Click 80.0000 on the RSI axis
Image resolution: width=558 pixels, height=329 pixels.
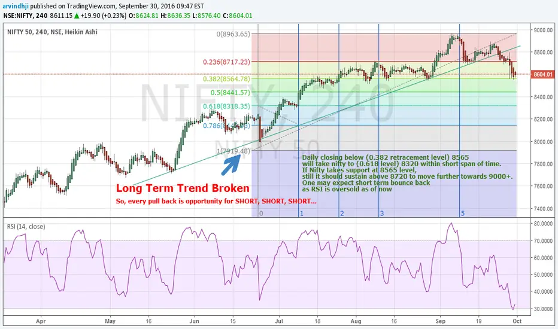coord(542,224)
